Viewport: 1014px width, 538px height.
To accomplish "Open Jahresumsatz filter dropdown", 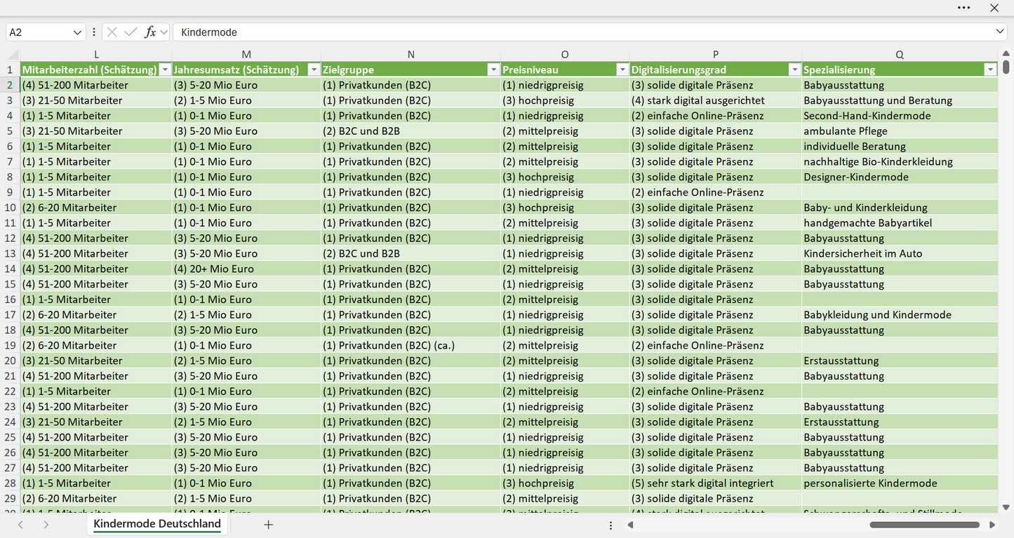I will (314, 69).
